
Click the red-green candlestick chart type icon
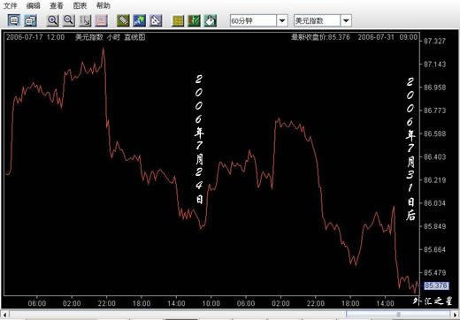tap(194, 20)
